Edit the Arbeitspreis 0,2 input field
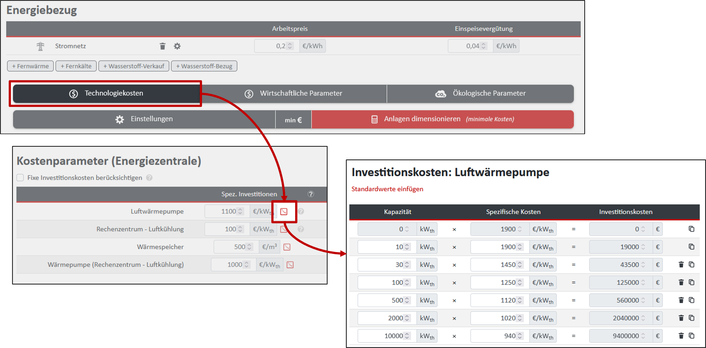This screenshot has height=348, width=706. [x=277, y=46]
